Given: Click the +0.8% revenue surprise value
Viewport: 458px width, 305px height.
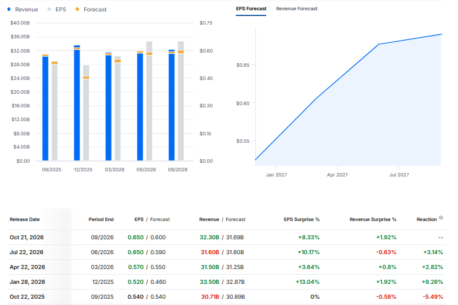Looking at the screenshot, I should coord(388,267).
